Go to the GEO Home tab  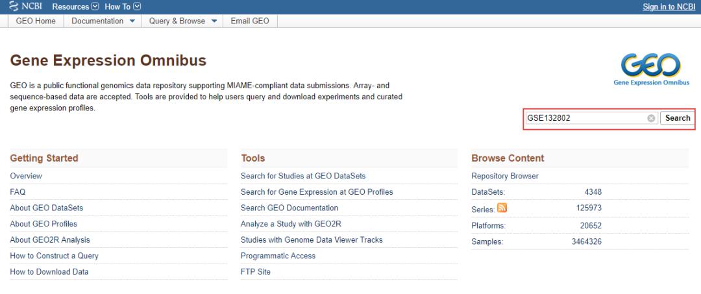coord(36,21)
